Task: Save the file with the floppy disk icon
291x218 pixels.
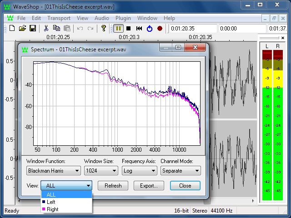Action: pyautogui.click(x=33, y=28)
